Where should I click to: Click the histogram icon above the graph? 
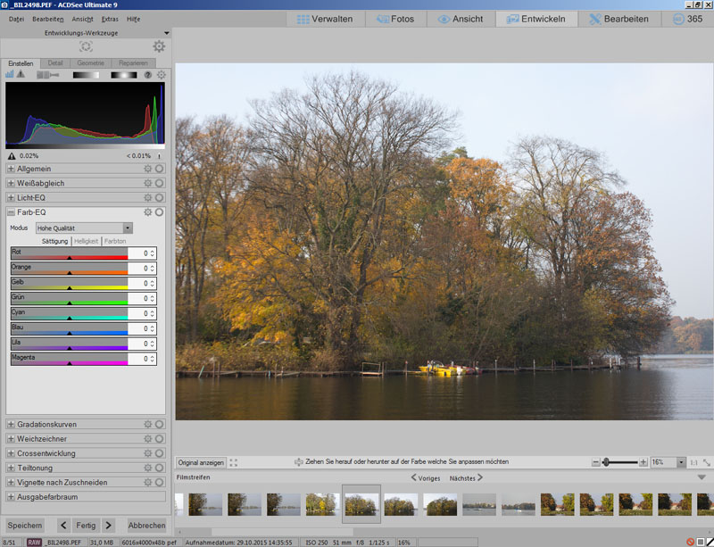coord(10,75)
